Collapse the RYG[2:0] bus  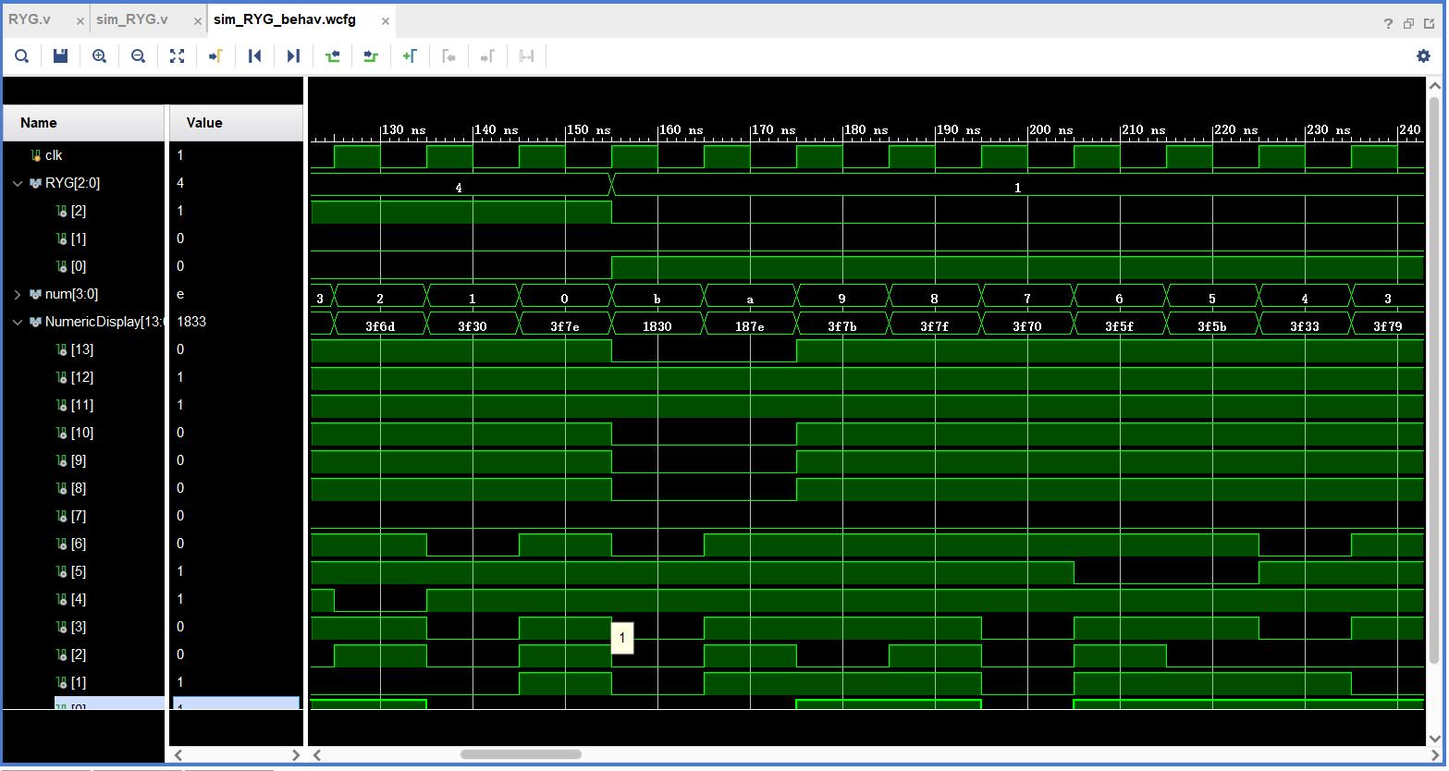coord(18,183)
